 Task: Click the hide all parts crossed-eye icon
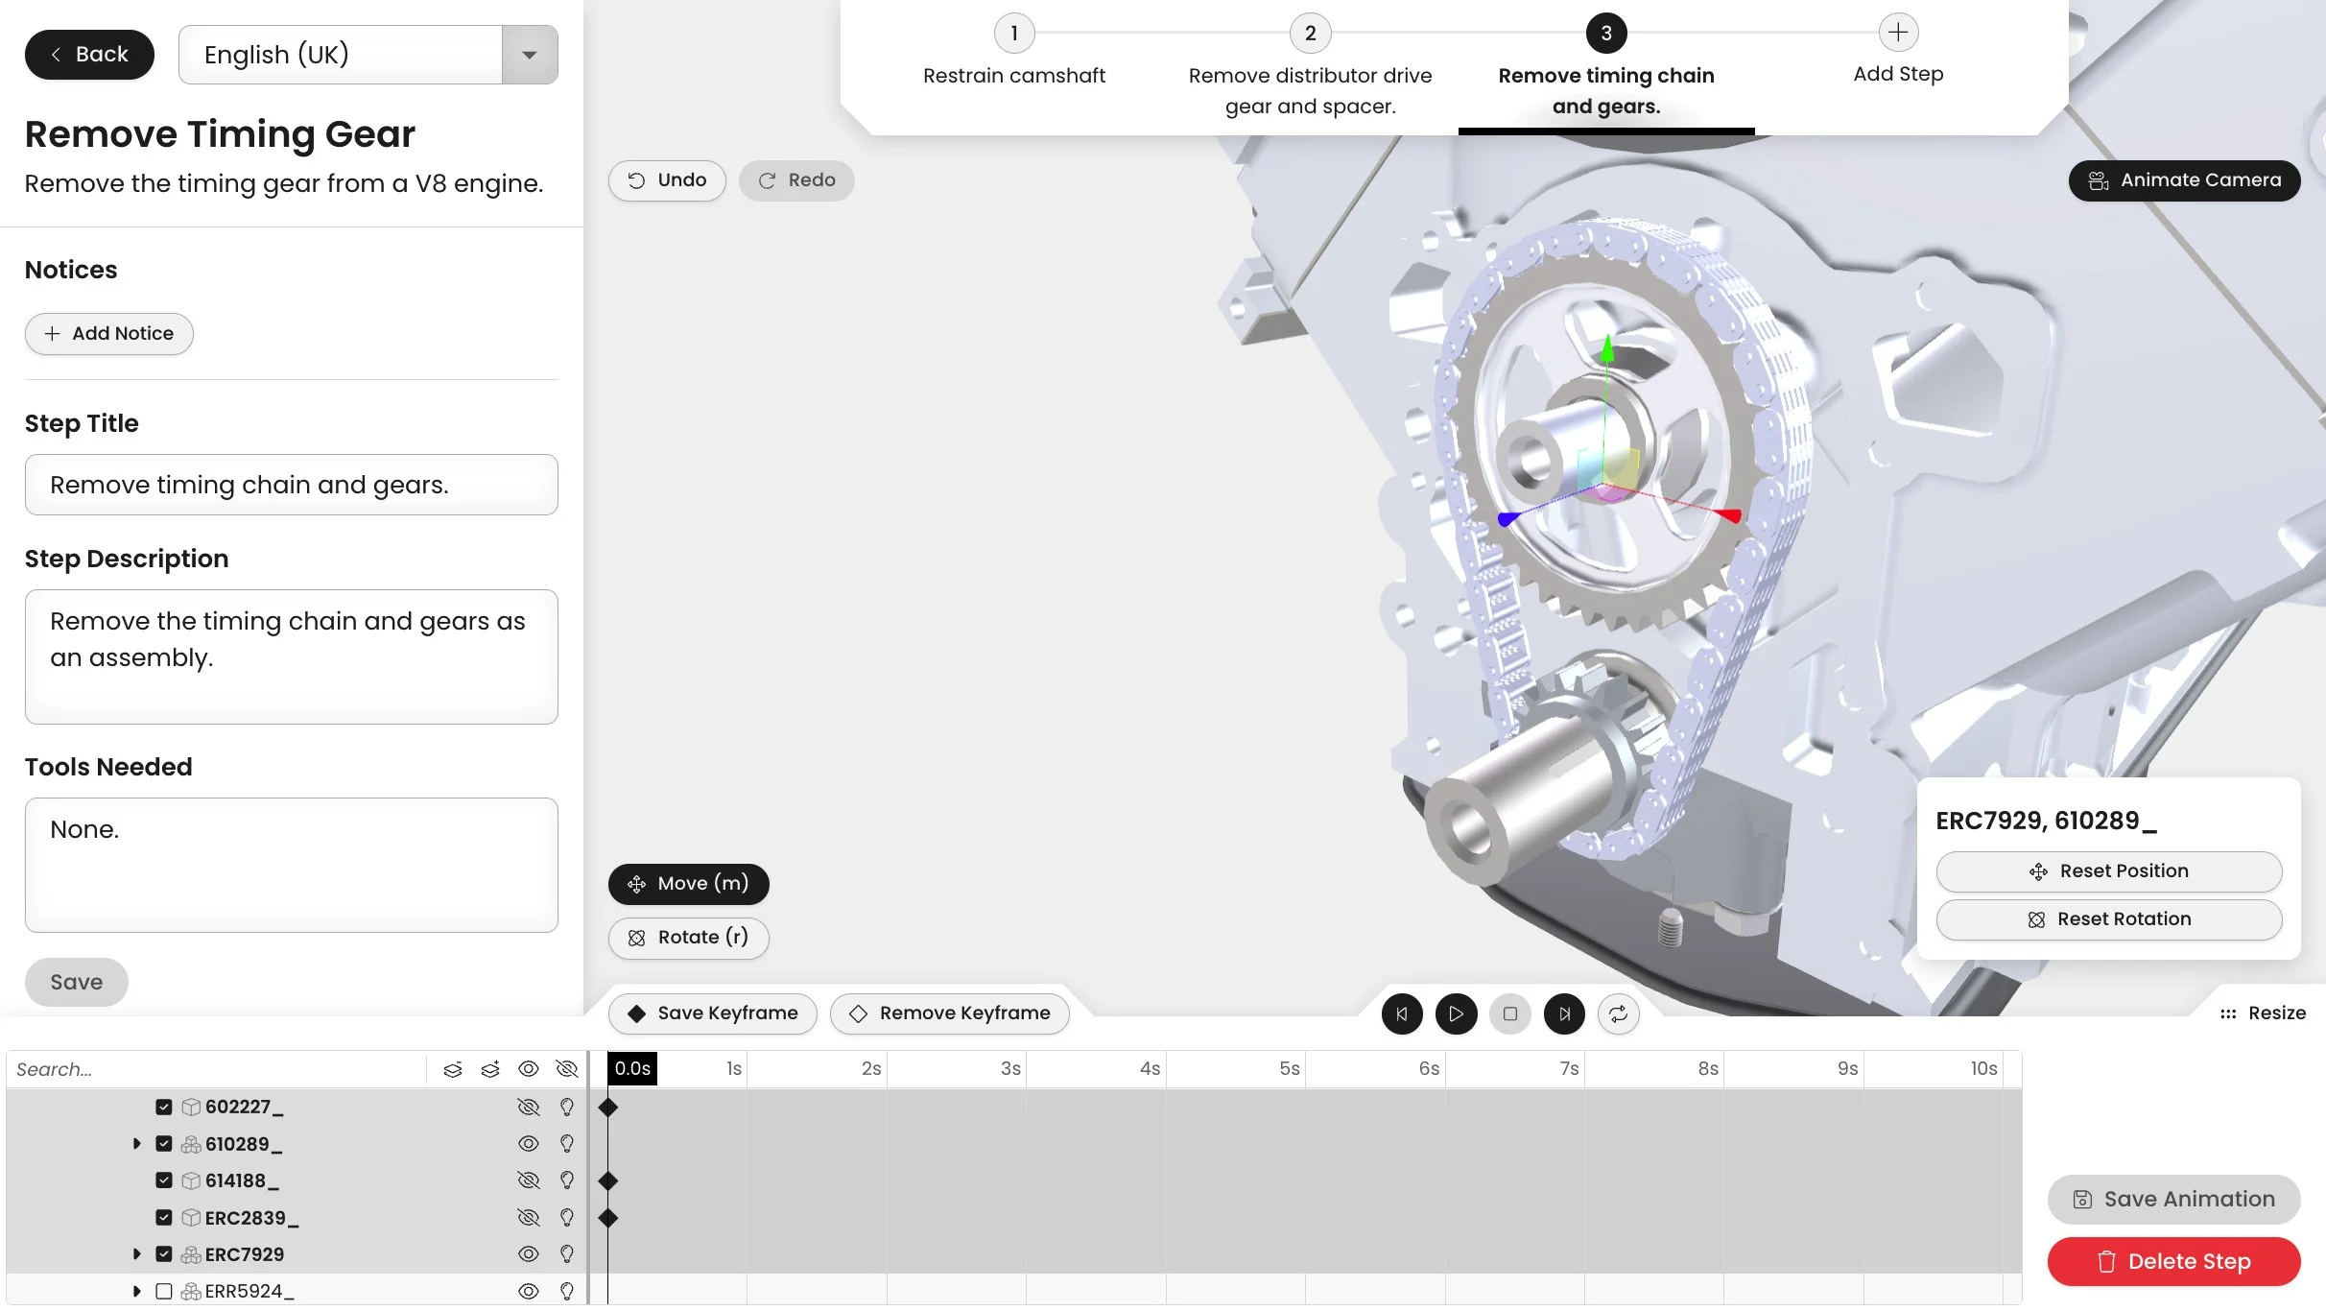[x=566, y=1069]
